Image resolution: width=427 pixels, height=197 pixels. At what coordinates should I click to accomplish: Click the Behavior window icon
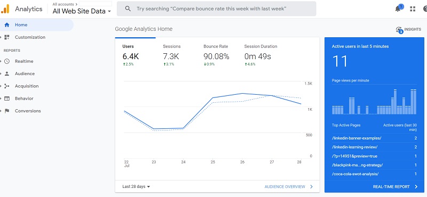[x=7, y=98]
